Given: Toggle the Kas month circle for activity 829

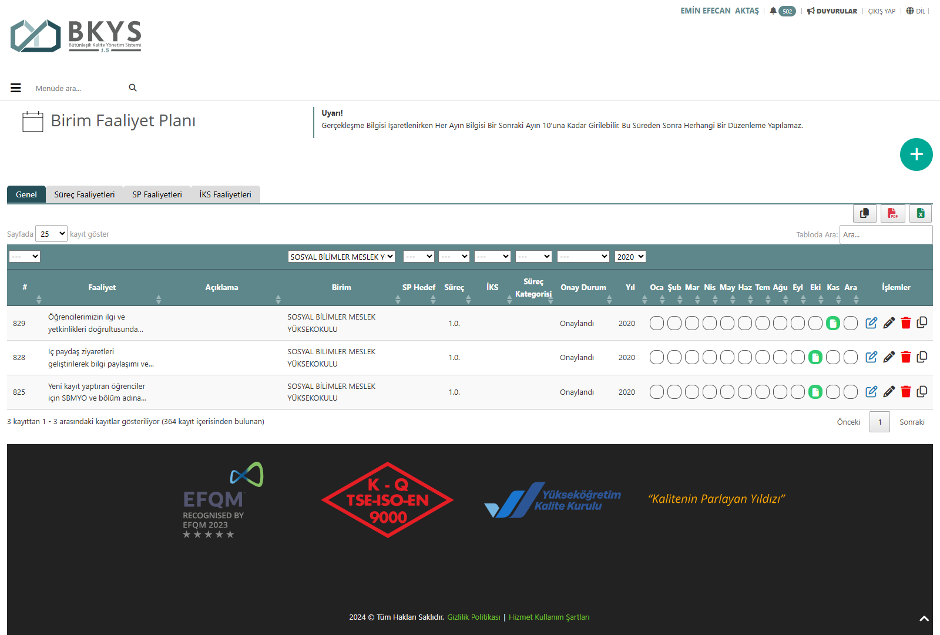Looking at the screenshot, I should coord(832,323).
